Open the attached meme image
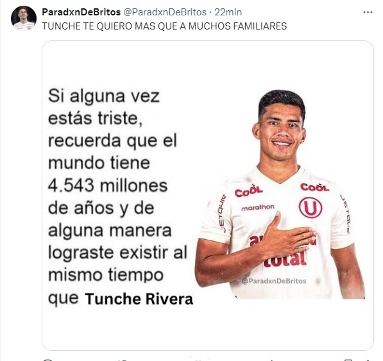 pyautogui.click(x=208, y=196)
